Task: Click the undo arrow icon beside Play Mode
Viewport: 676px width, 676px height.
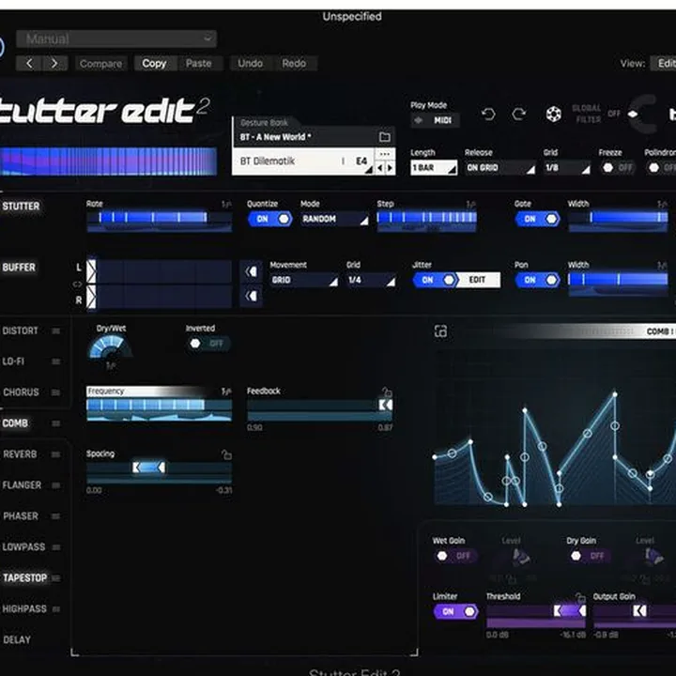Action: point(488,115)
